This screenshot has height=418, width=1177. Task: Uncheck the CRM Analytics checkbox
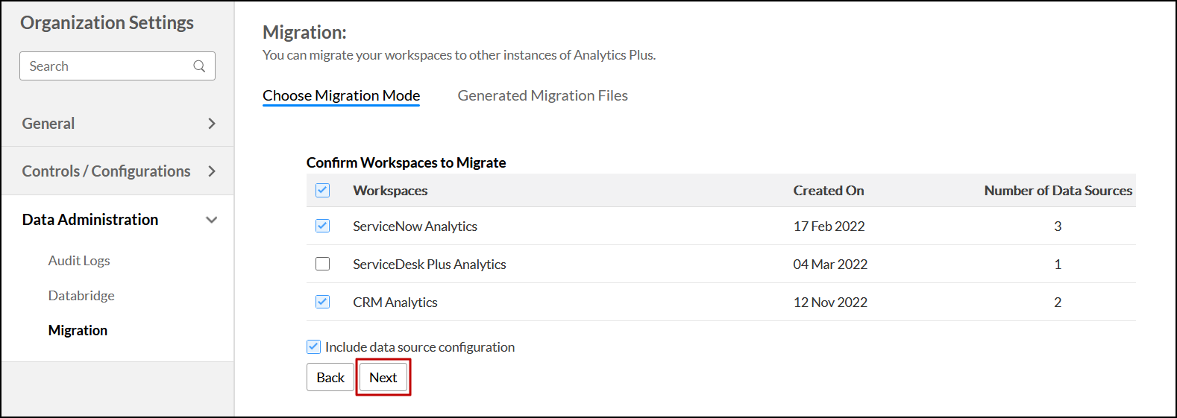322,302
